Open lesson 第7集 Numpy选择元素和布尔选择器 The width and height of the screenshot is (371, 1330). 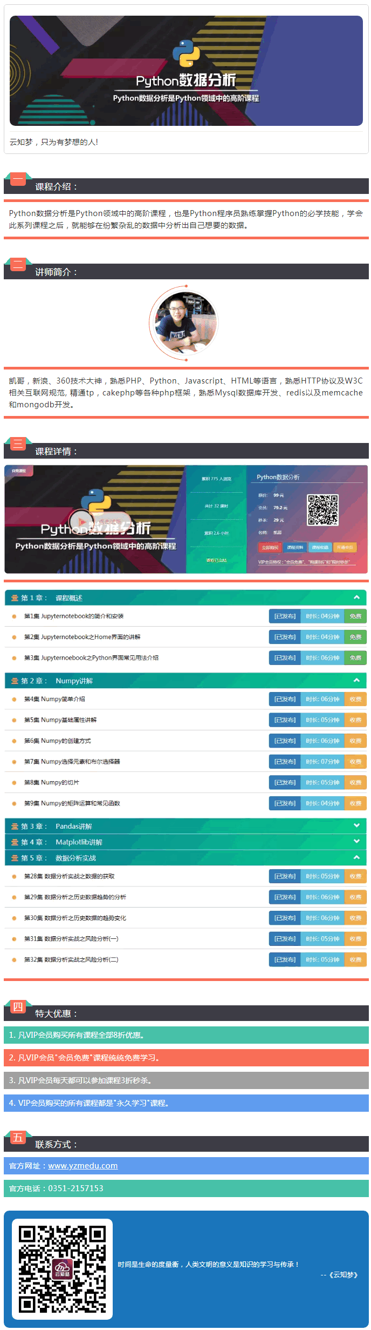[72, 762]
